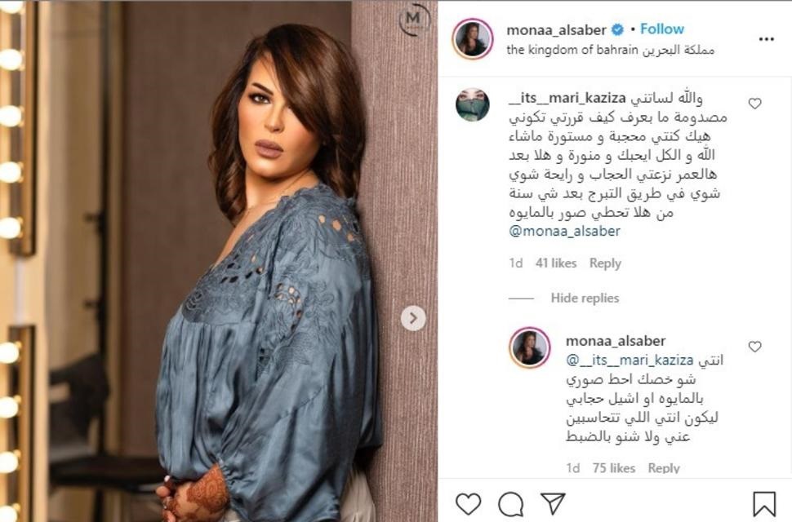Open __its__mari_kaziza commenter avatar
792x522 pixels.
click(x=472, y=104)
